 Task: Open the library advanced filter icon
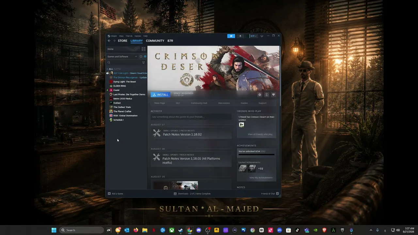143,62
